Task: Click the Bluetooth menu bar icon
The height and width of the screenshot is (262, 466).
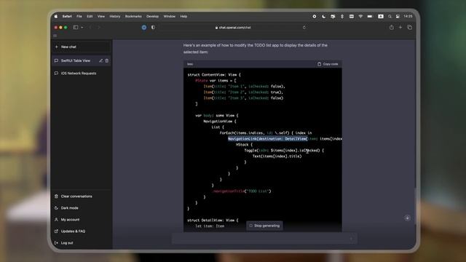Action: (x=342, y=16)
